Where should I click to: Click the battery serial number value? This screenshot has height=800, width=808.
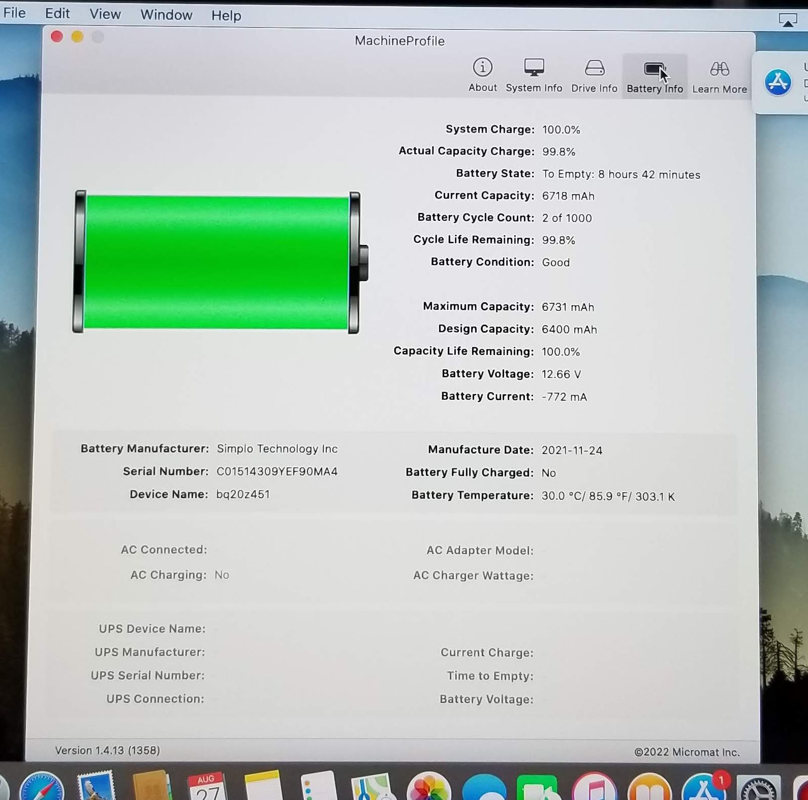click(x=277, y=471)
